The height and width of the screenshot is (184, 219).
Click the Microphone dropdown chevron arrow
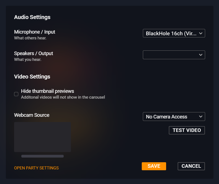point(201,33)
